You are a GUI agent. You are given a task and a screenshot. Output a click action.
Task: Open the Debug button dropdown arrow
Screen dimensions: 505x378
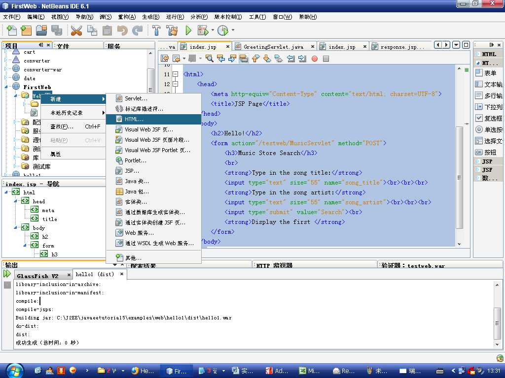pyautogui.click(x=213, y=31)
